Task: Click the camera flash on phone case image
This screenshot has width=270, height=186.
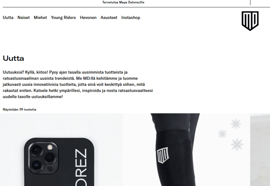Action: [x=50, y=147]
